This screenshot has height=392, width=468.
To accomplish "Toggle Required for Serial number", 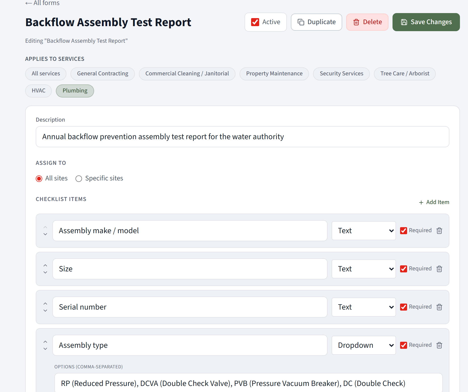I will (x=404, y=307).
